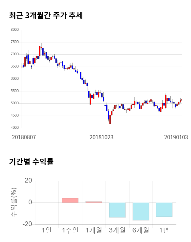The image size is (191, 242).
Task: Select the 3개월 negative return bar
Action: [x=117, y=210]
